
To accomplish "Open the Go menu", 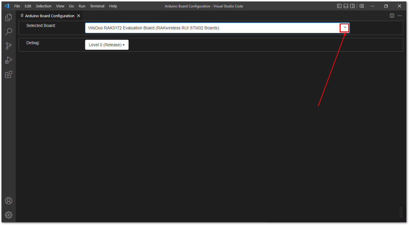I will [x=71, y=6].
